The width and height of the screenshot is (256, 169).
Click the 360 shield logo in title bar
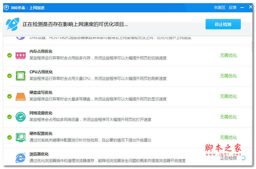pyautogui.click(x=6, y=8)
